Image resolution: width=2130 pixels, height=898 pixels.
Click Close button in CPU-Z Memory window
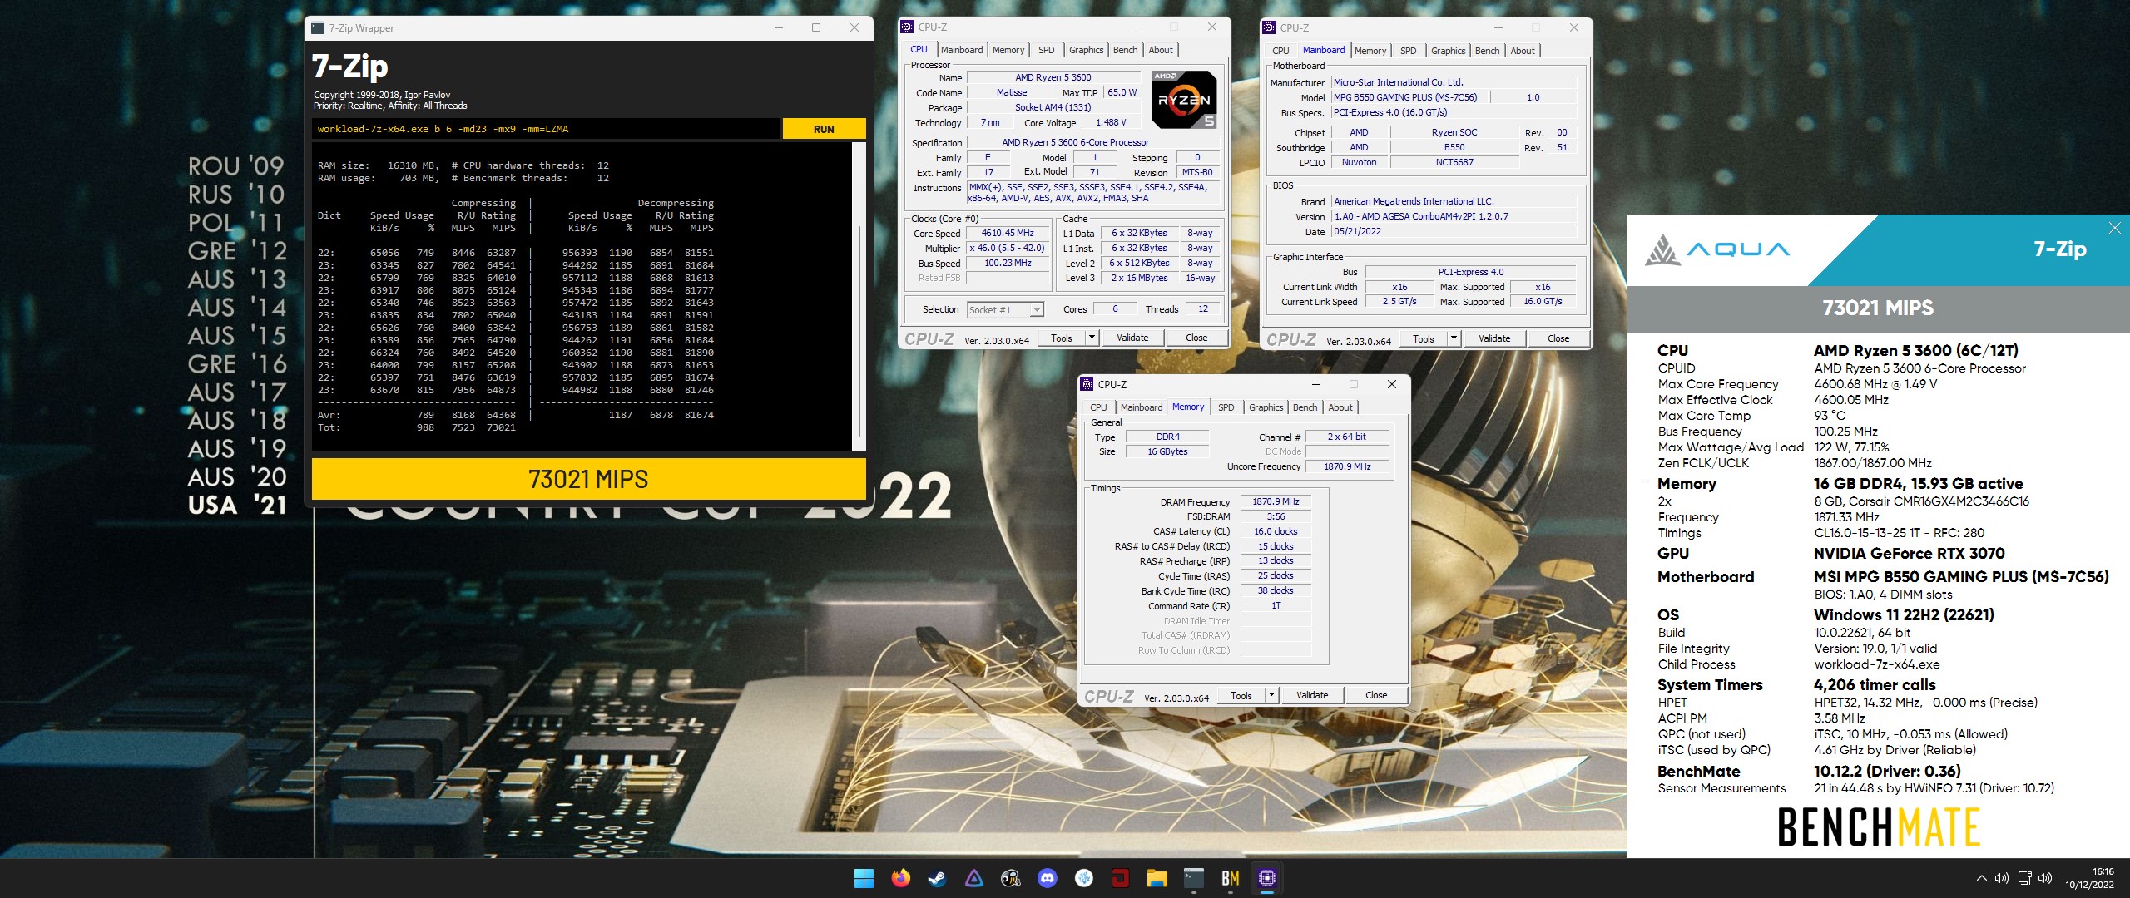1376,695
